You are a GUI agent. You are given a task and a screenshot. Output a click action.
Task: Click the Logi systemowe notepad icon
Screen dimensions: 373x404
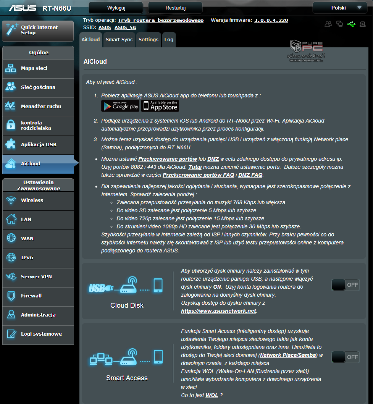point(11,334)
